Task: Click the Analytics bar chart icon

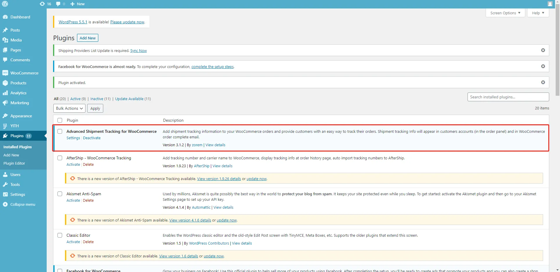Action: click(5, 93)
